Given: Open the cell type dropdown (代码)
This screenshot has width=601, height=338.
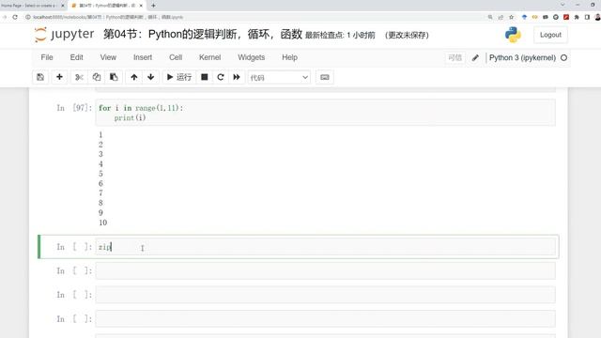Looking at the screenshot, I should pos(279,77).
